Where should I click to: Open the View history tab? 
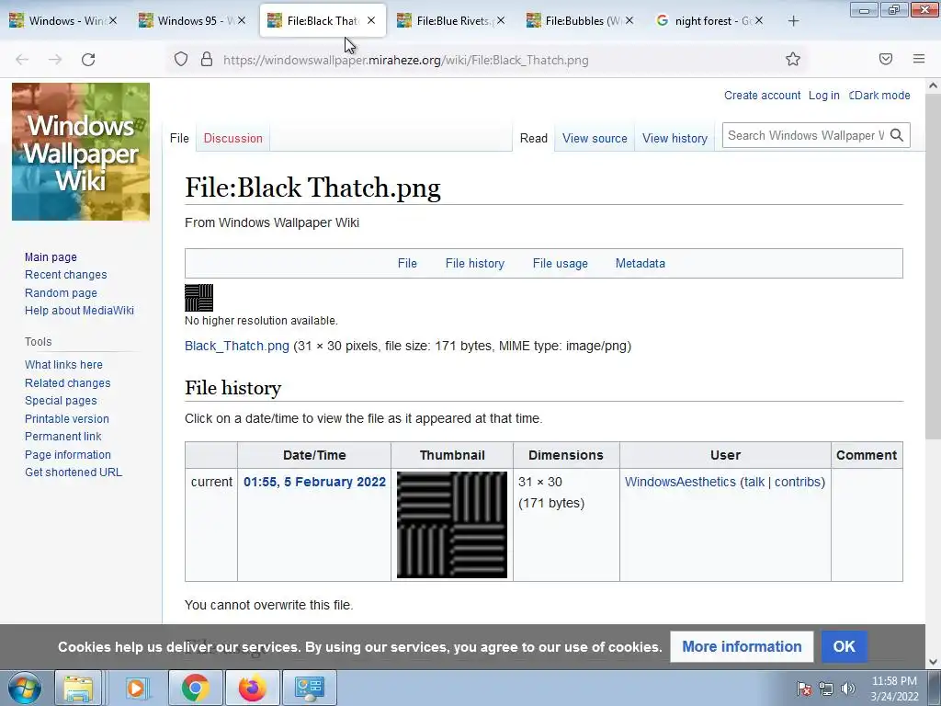click(675, 138)
